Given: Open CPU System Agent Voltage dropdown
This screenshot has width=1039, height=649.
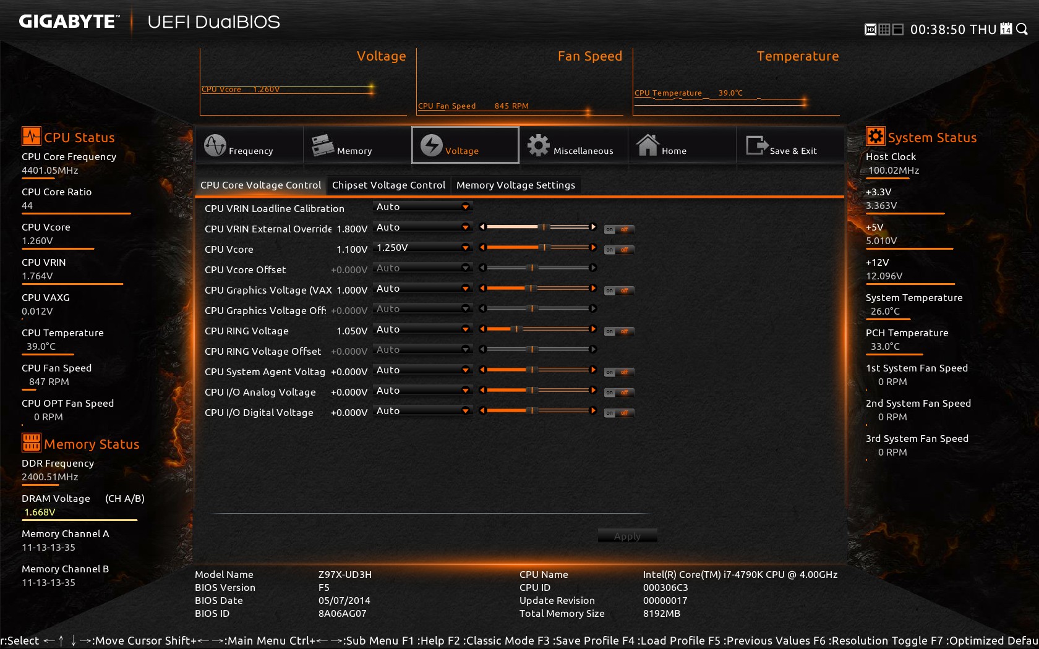Looking at the screenshot, I should tap(423, 370).
